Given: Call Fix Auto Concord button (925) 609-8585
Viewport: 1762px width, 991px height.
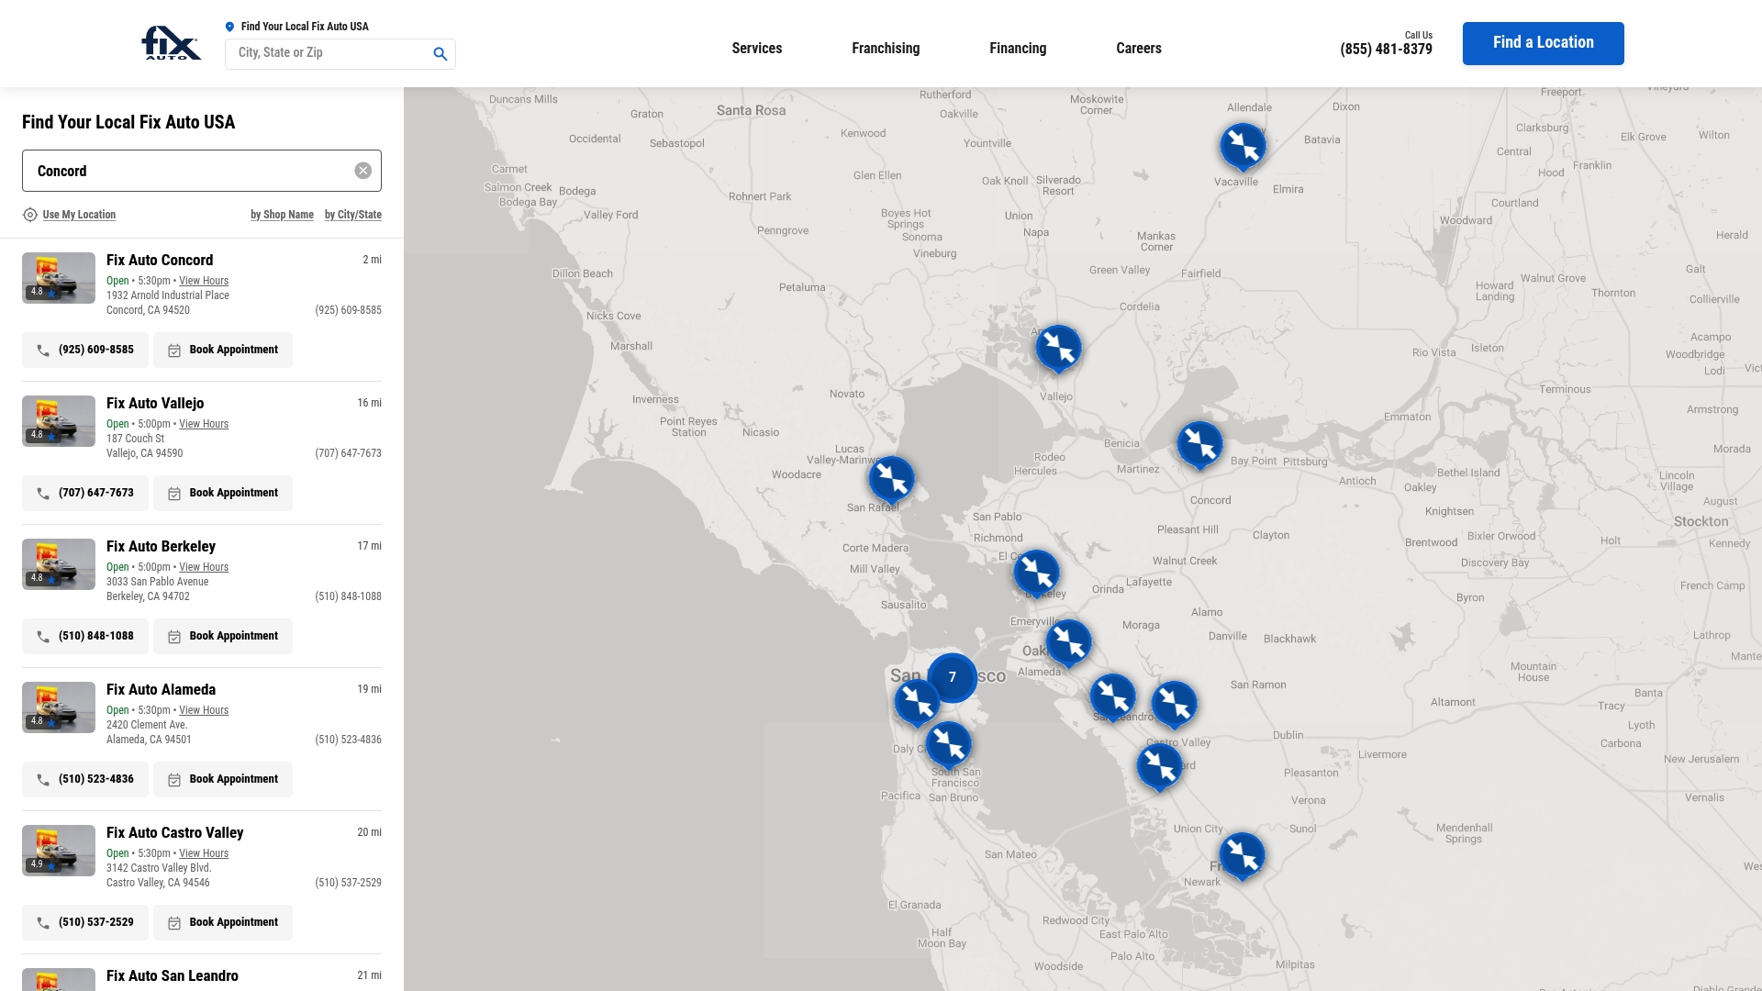Looking at the screenshot, I should pos(85,350).
